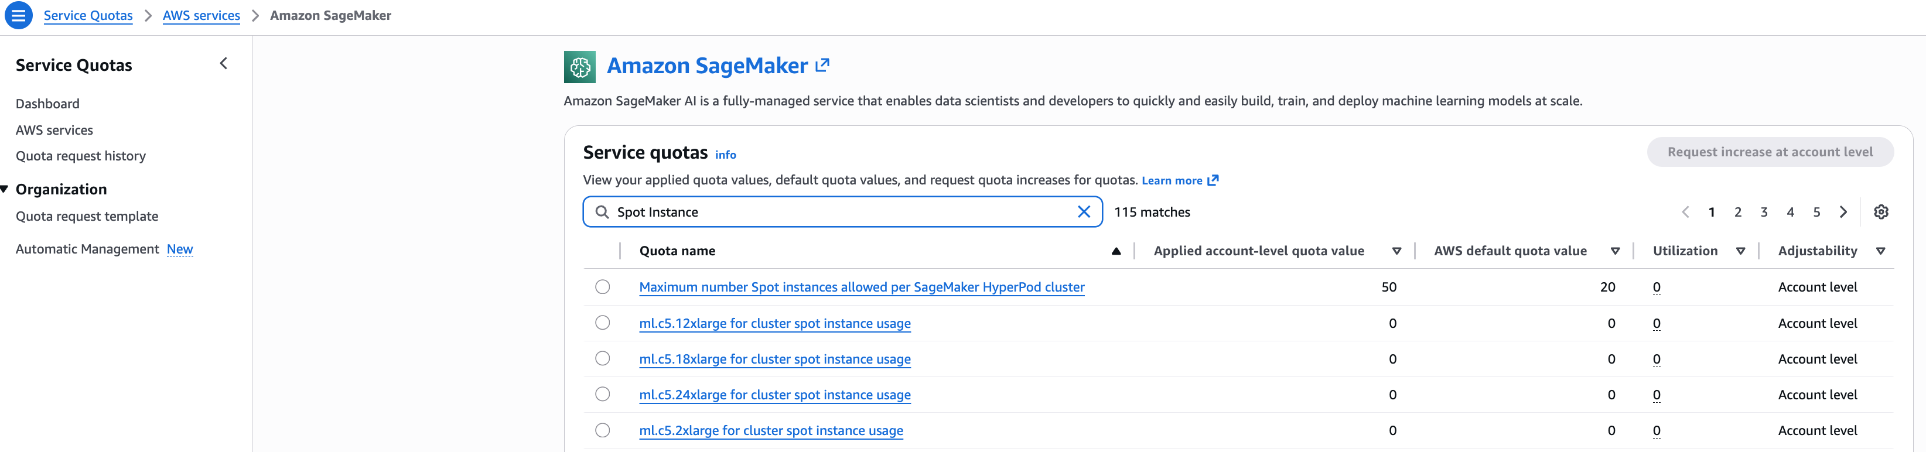
Task: Click the Amazon SageMaker service logo icon
Action: (579, 67)
